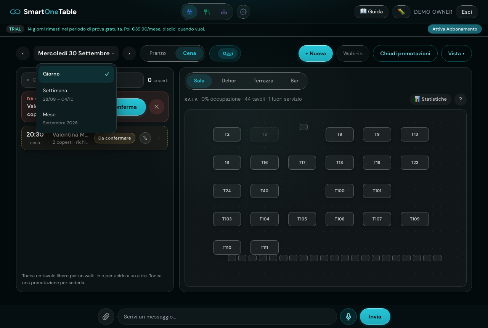Switch to the Terrazza tab

point(263,81)
